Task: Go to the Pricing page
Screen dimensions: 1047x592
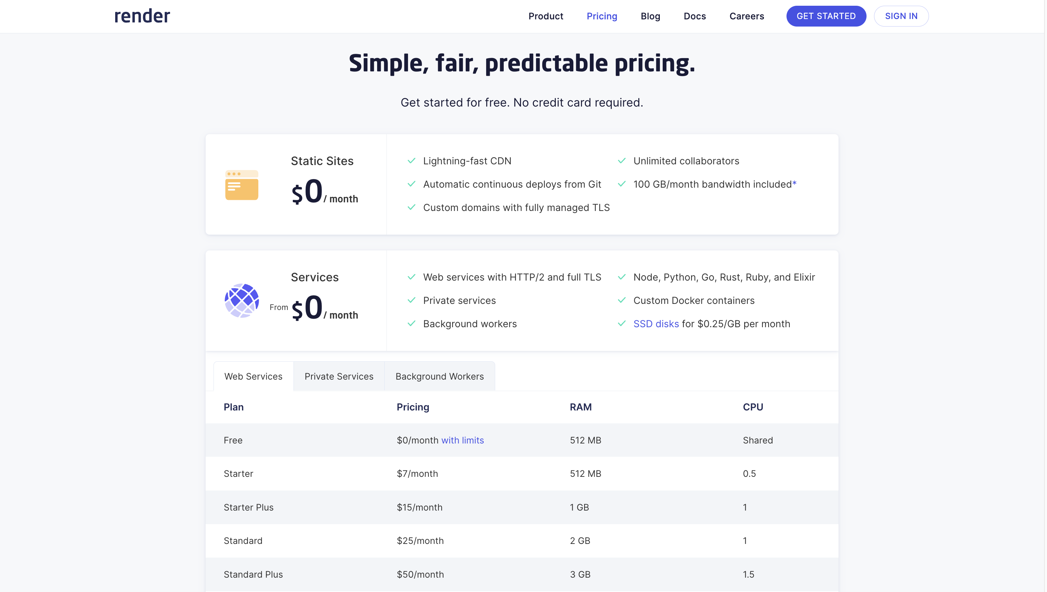Action: click(x=602, y=16)
